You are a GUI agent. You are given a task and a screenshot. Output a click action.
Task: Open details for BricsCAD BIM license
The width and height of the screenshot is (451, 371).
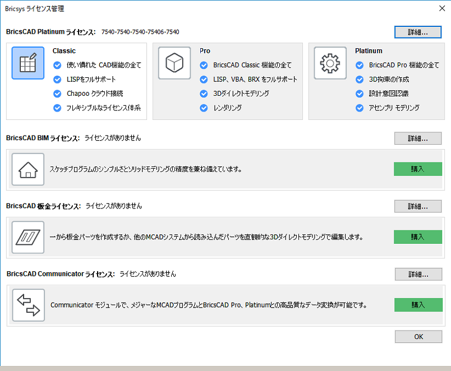pyautogui.click(x=418, y=138)
